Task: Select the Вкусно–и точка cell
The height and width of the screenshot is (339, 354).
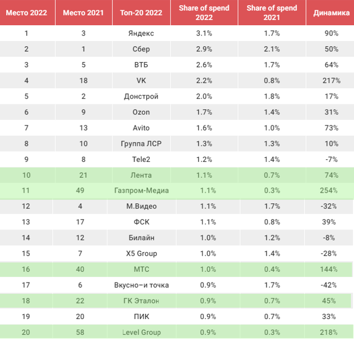Action: 142,285
